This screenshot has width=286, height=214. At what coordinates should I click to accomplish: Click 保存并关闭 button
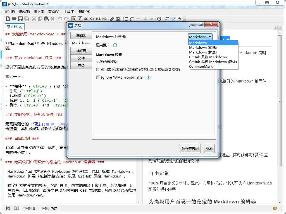click(x=190, y=148)
